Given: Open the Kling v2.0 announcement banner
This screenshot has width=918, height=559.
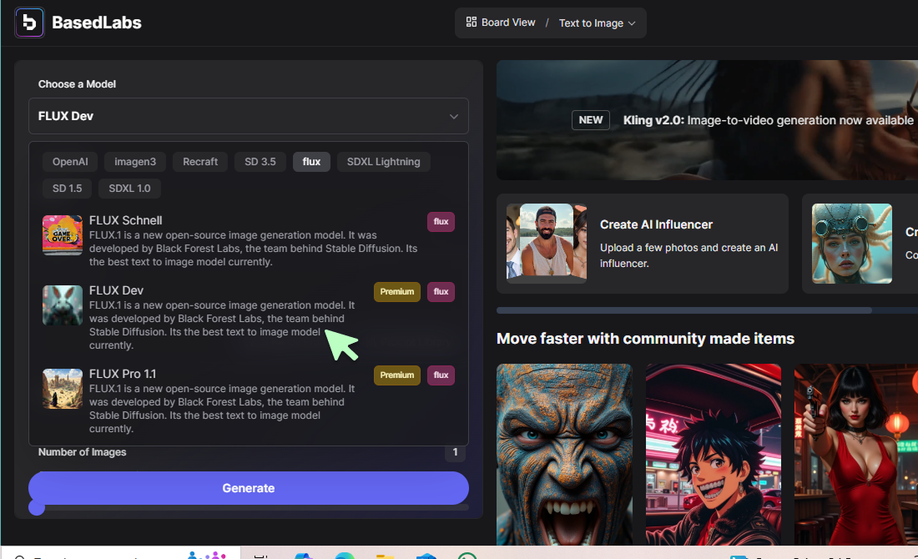Looking at the screenshot, I should tap(707, 120).
